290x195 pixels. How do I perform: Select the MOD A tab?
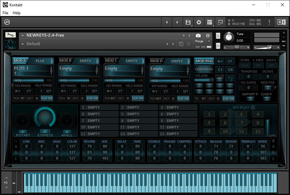[x=20, y=61]
